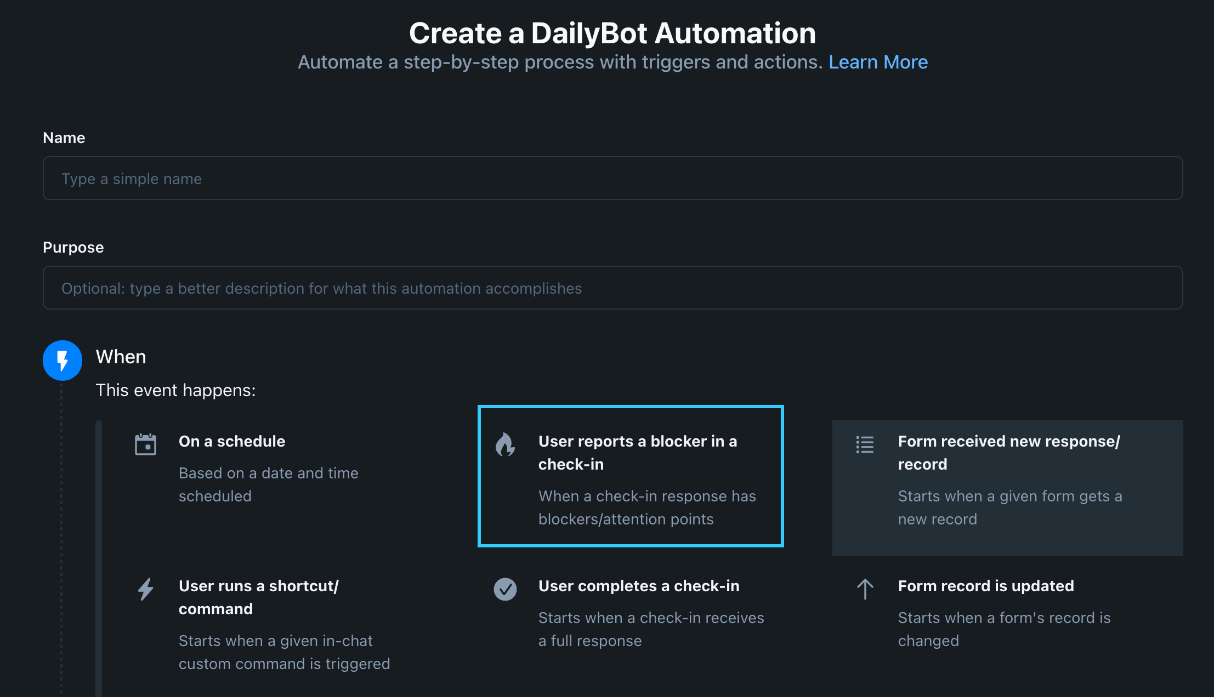Screen dimensions: 1214x697
Task: Click the checkmark circle check-in icon
Action: click(505, 589)
